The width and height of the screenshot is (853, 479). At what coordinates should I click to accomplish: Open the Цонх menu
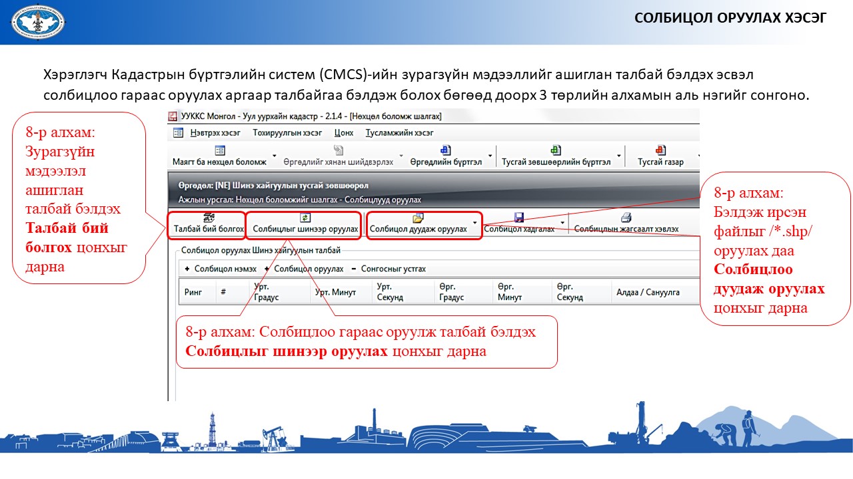[x=344, y=132]
